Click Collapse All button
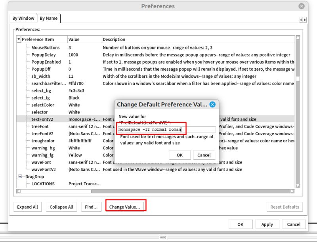 [61, 207]
